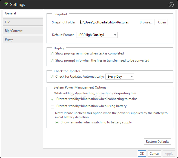Click the Browse... button for snapshot folder
178x158 pixels.
pos(146,22)
